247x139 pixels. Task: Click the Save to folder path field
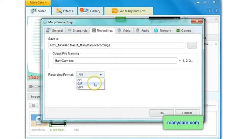(x=117, y=45)
